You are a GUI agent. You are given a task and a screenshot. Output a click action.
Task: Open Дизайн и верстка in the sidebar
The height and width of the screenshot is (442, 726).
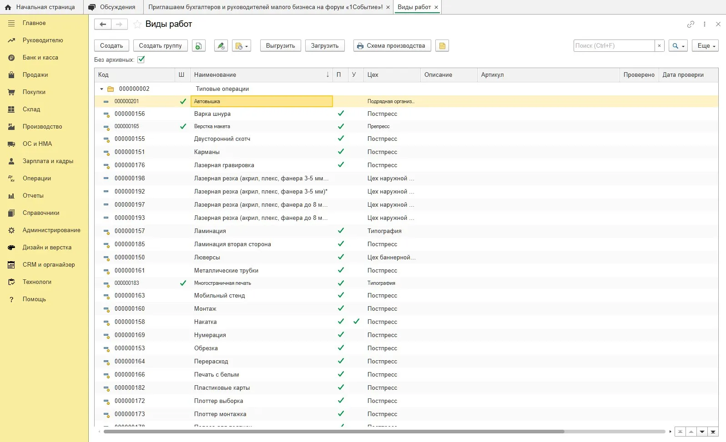(47, 248)
